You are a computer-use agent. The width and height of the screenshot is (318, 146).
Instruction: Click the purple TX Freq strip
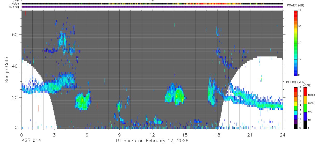click(152, 7)
